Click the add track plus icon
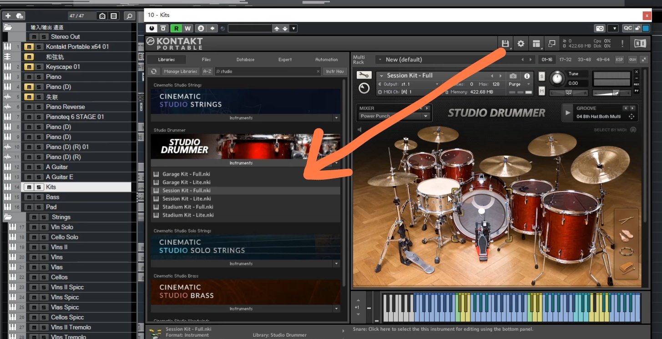 click(8, 16)
